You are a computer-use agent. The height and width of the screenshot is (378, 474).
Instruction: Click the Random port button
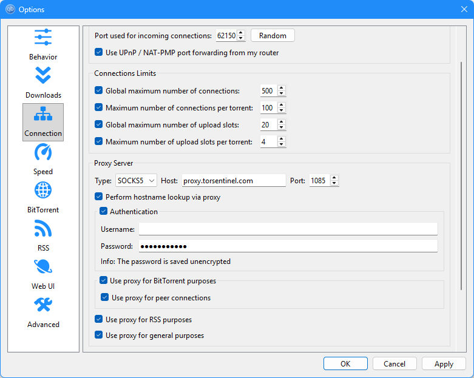pos(273,36)
